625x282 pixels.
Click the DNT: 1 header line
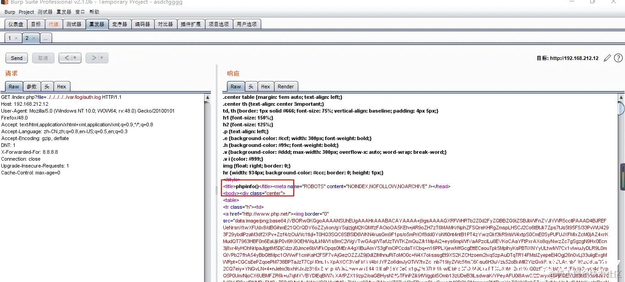tap(8, 145)
